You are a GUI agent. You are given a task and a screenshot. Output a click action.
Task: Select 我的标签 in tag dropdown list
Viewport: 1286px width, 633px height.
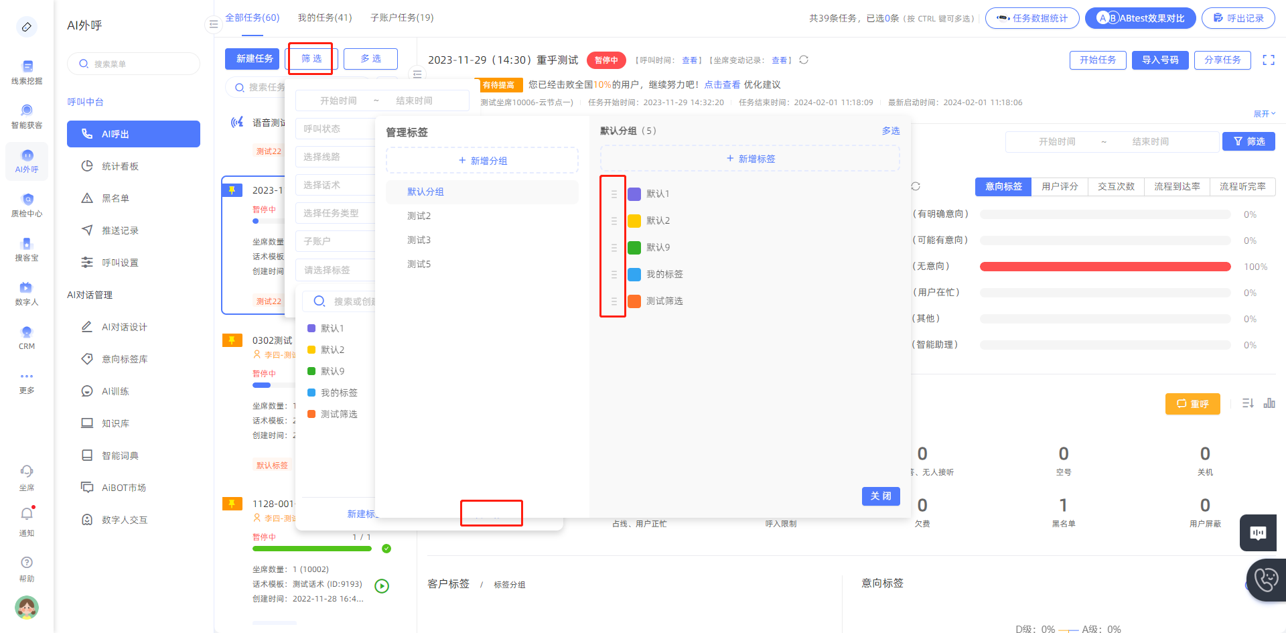tap(333, 393)
